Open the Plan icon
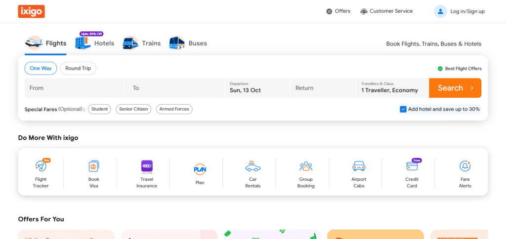This screenshot has width=506, height=239. 200,169
